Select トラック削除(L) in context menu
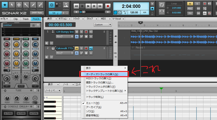This screenshot has width=217, height=120. 104,97
